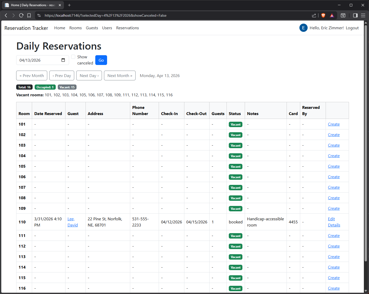Reload the Daily Reservations page
Image resolution: width=369 pixels, height=294 pixels.
tap(21, 15)
